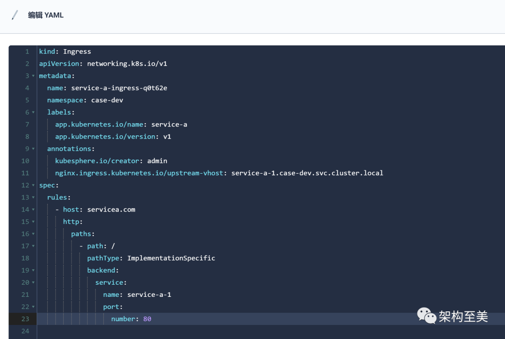Click the 'rules' key
Screen dimensions: 505x339
click(57, 198)
